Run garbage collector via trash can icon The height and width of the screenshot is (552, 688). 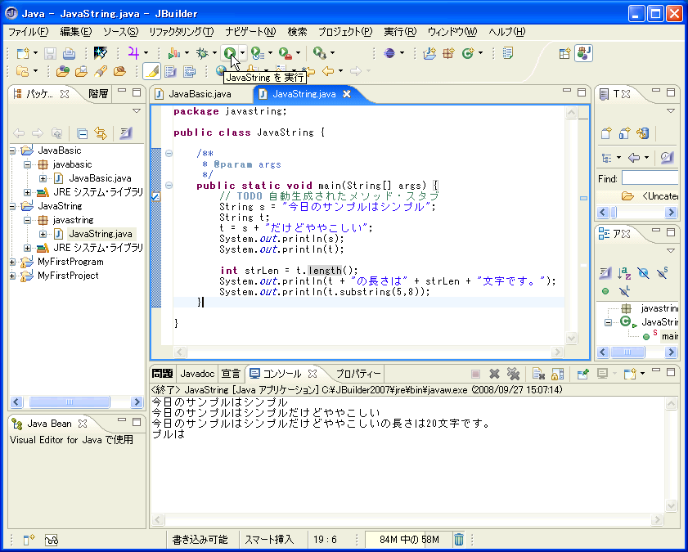coord(459,539)
